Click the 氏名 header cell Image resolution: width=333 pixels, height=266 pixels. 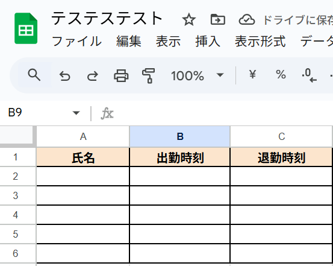(83, 157)
